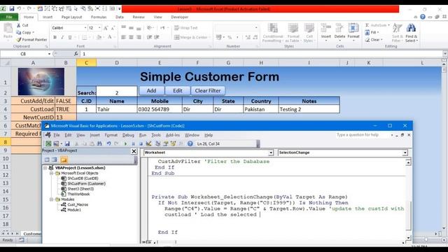
Task: Open the Tools menu in VBA editor
Action: click(x=156, y=135)
